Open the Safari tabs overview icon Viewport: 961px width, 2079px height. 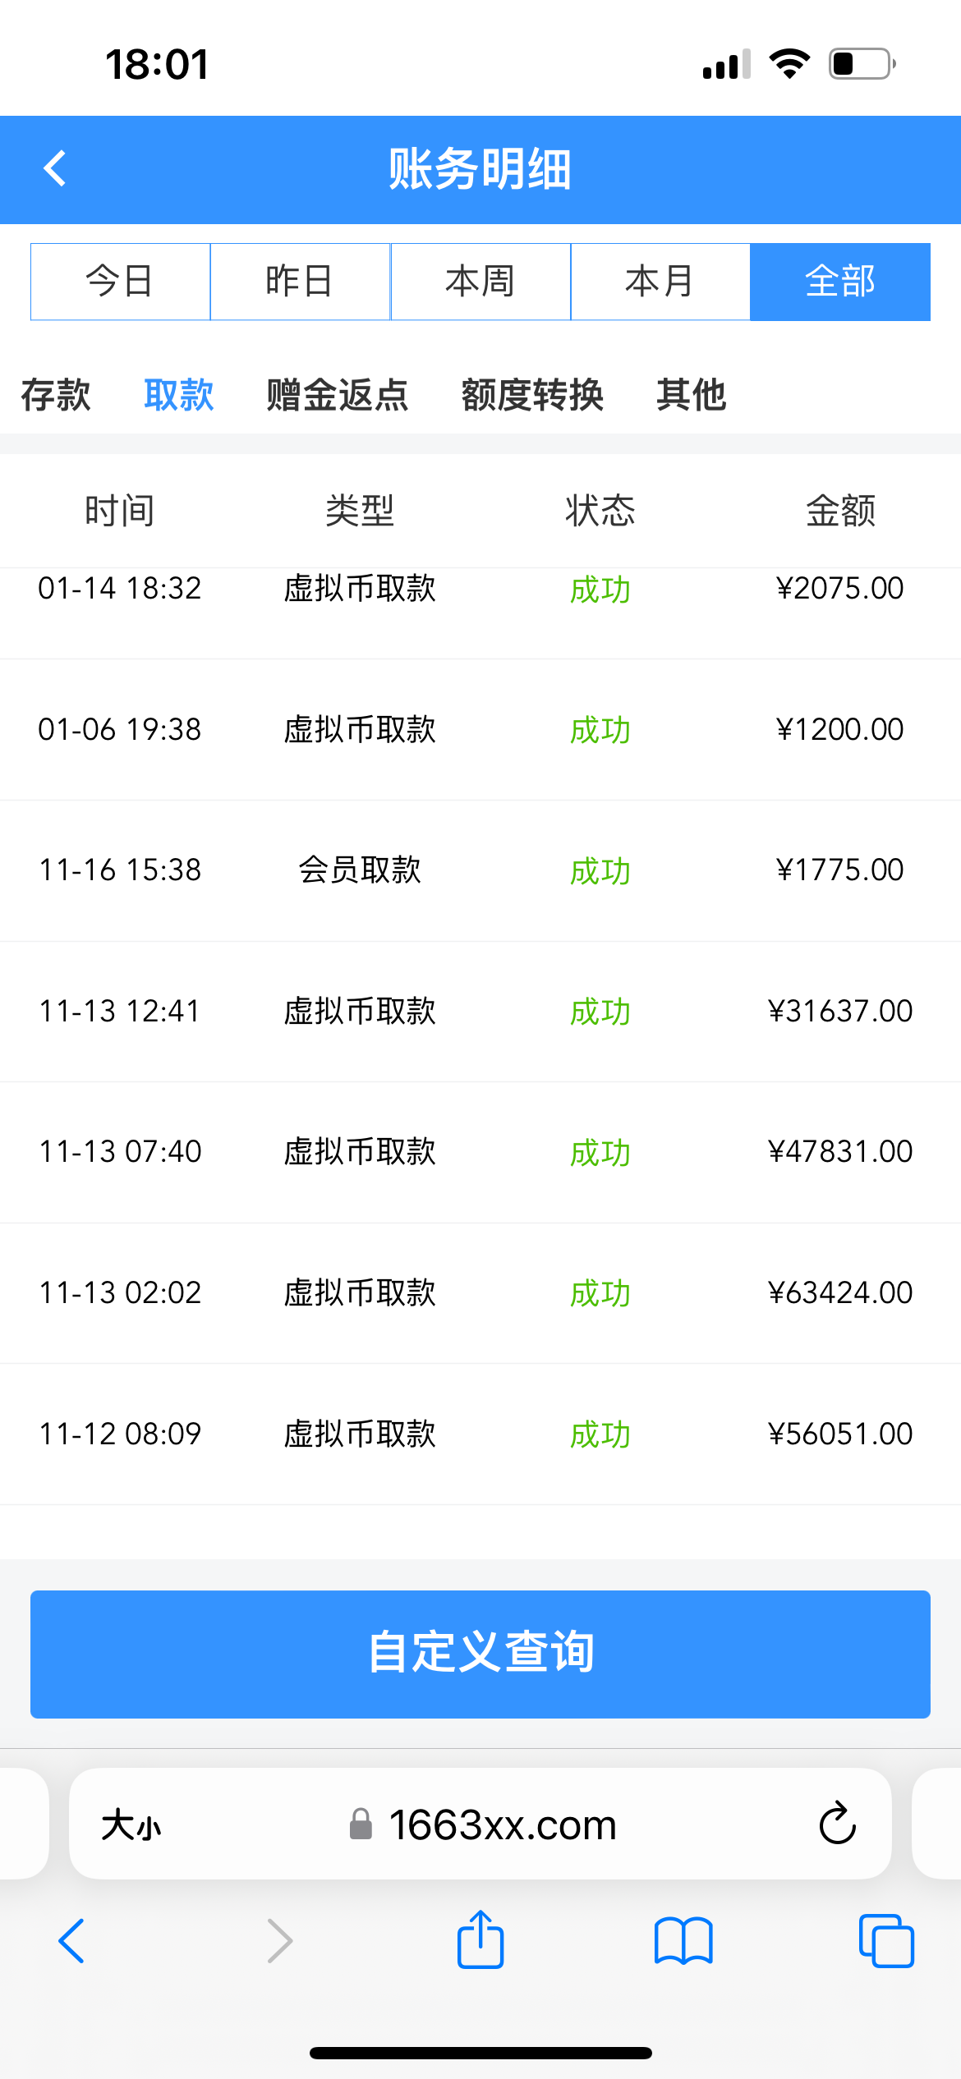click(x=885, y=1941)
